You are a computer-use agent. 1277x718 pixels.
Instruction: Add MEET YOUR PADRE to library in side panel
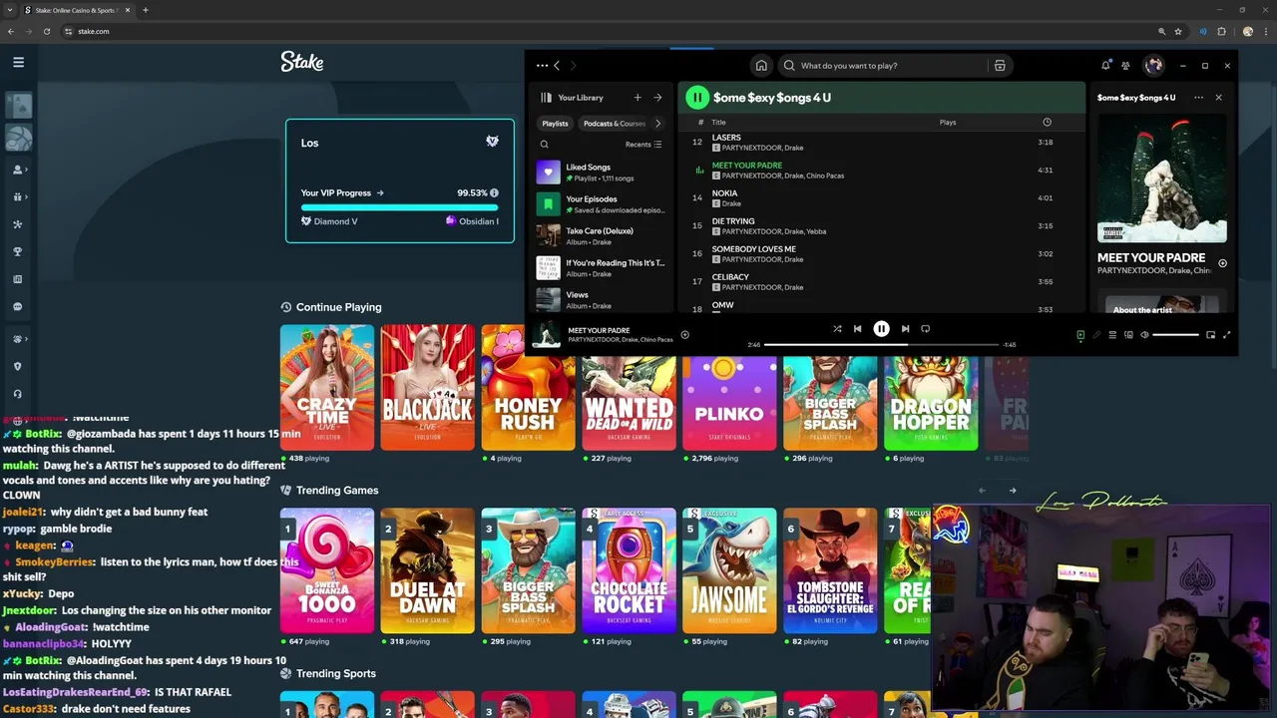click(1222, 263)
